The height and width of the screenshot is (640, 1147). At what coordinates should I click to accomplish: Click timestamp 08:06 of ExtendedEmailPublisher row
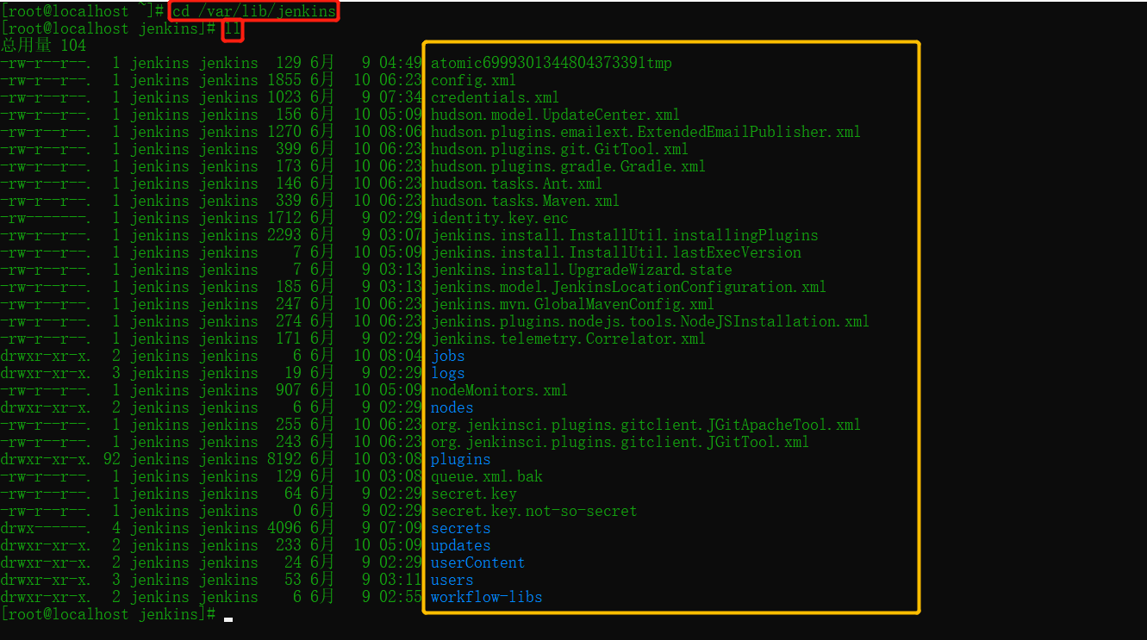point(401,132)
